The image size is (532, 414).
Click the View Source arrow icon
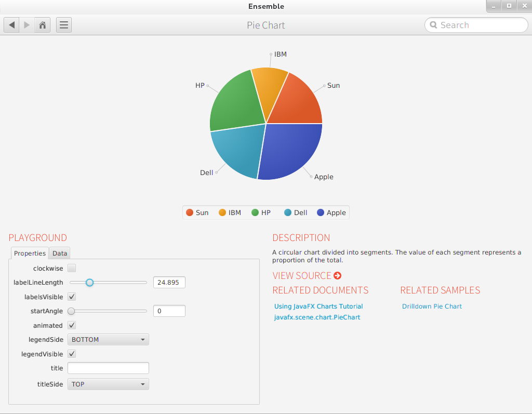pyautogui.click(x=338, y=276)
